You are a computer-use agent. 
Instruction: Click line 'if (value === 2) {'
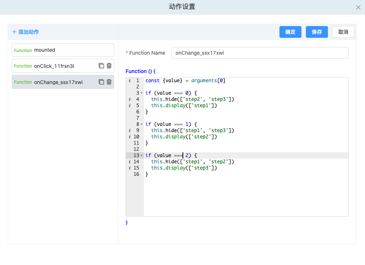[171, 155]
